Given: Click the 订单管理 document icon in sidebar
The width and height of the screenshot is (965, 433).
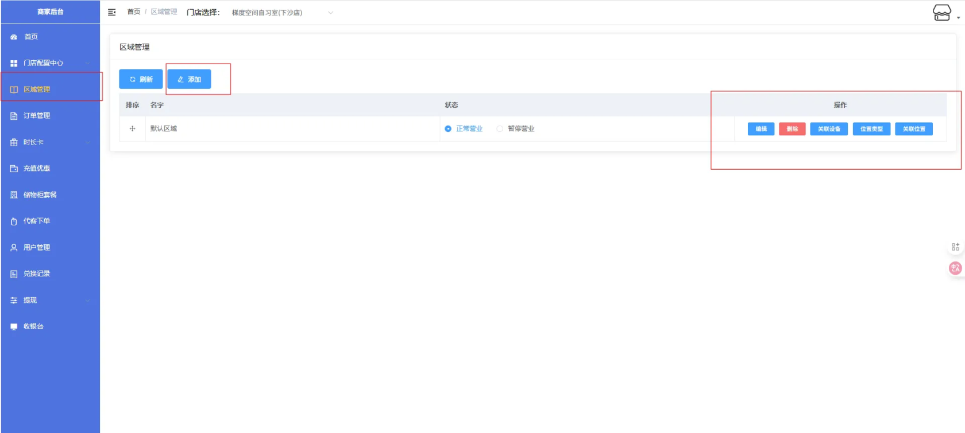Looking at the screenshot, I should (14, 116).
